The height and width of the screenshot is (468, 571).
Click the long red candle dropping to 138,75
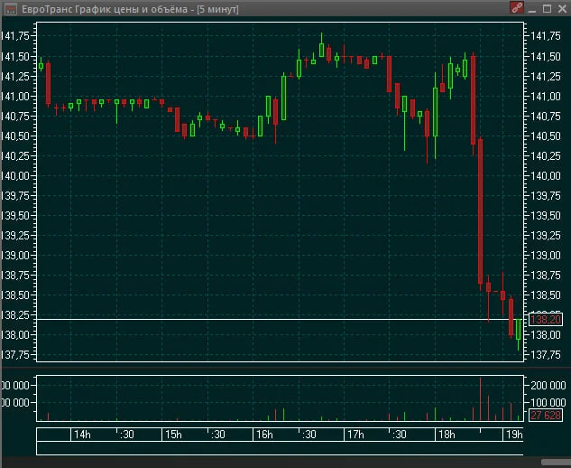(x=480, y=211)
